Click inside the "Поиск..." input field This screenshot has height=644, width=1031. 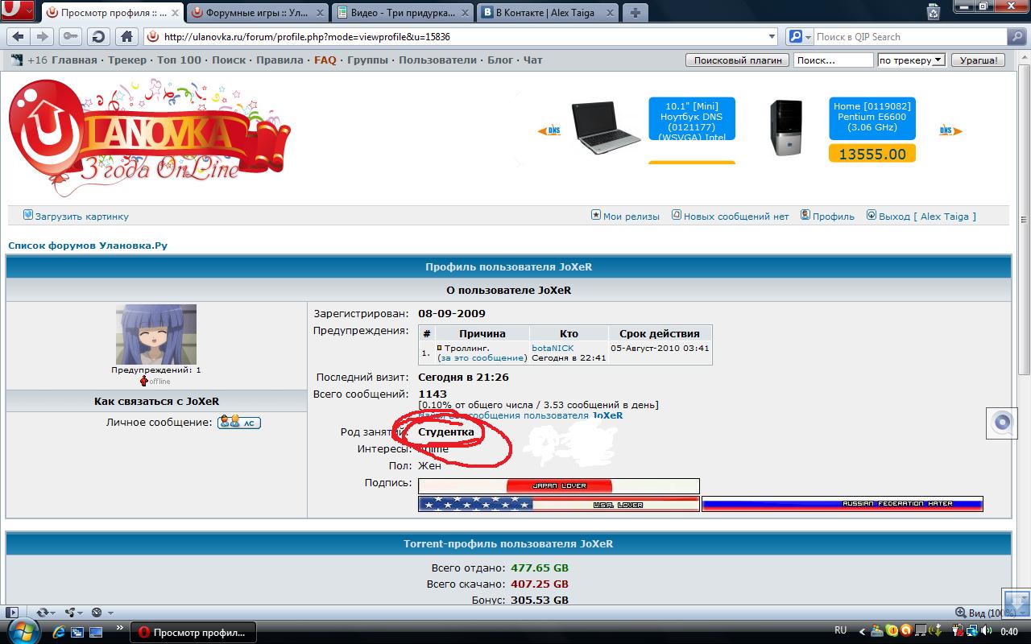click(x=834, y=59)
